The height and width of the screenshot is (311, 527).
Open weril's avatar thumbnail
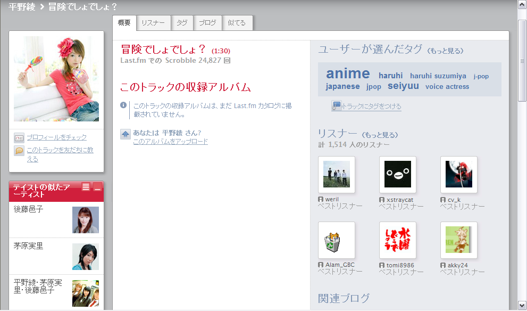(337, 174)
